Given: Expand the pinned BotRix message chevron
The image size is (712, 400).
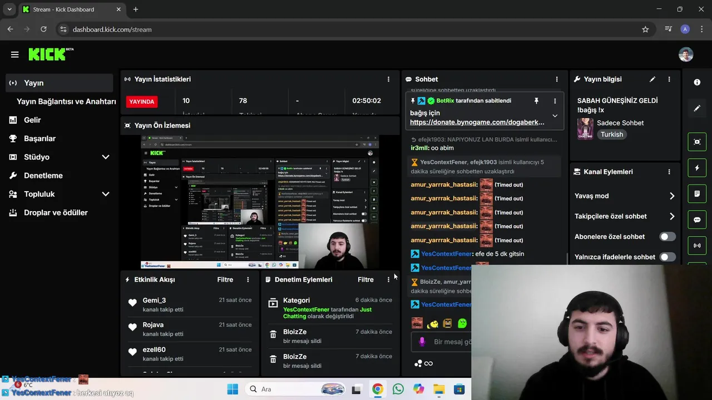Looking at the screenshot, I should click(x=555, y=116).
